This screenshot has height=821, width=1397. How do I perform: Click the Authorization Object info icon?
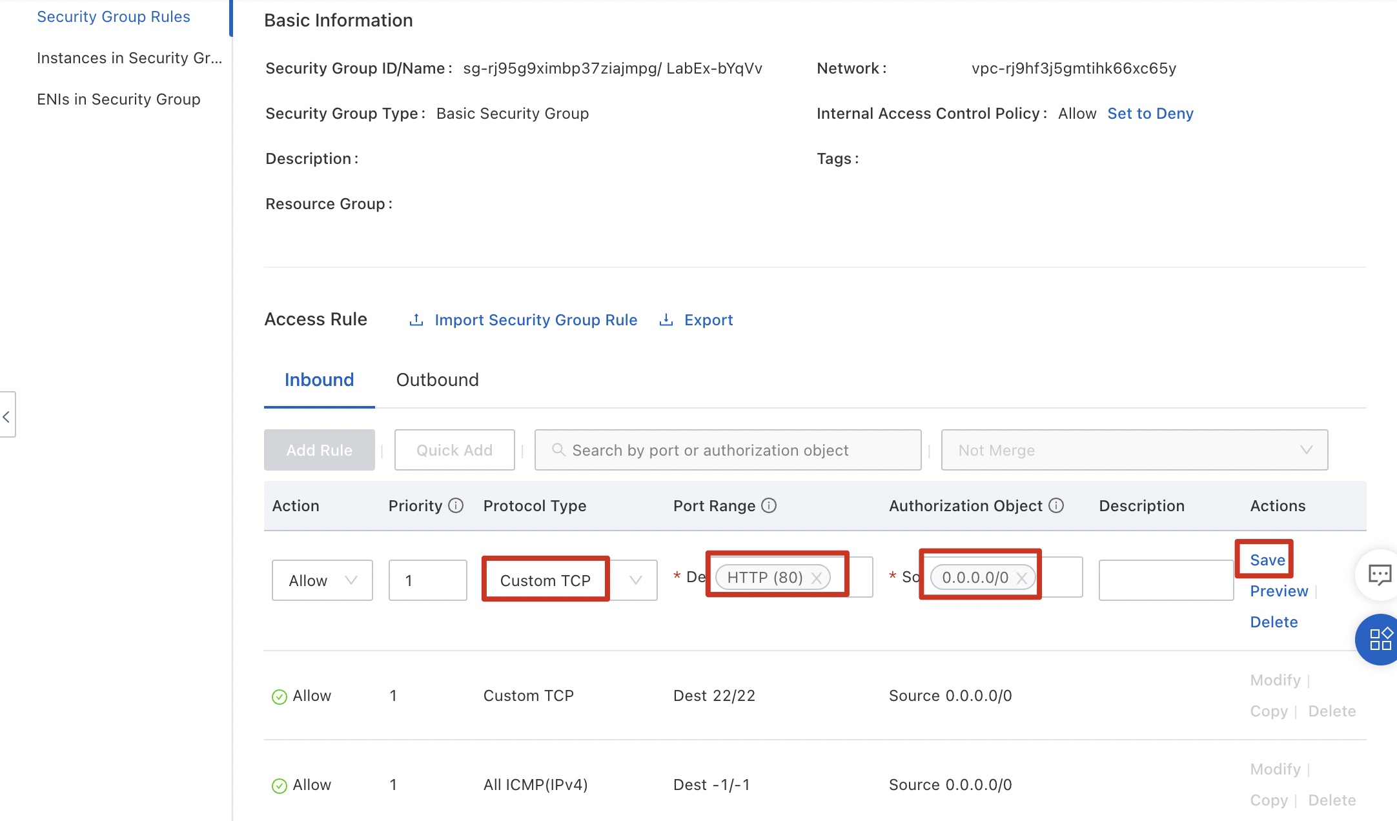pyautogui.click(x=1056, y=505)
